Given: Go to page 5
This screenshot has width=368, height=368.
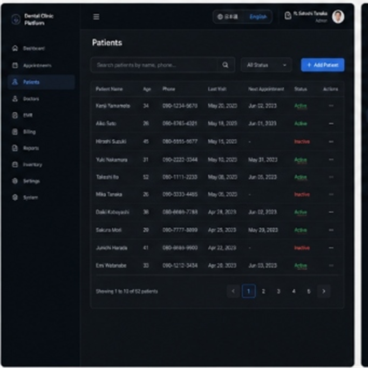Looking at the screenshot, I should pos(309,291).
